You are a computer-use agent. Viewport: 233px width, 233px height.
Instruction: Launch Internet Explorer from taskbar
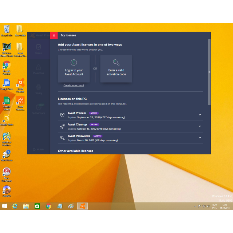coord(15,206)
